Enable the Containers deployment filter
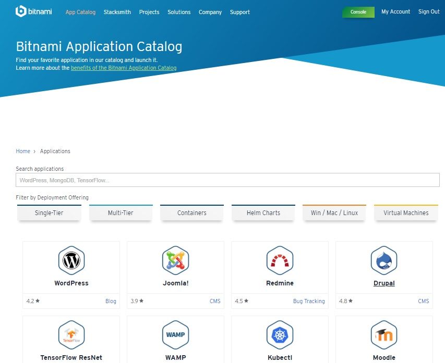 pos(192,213)
